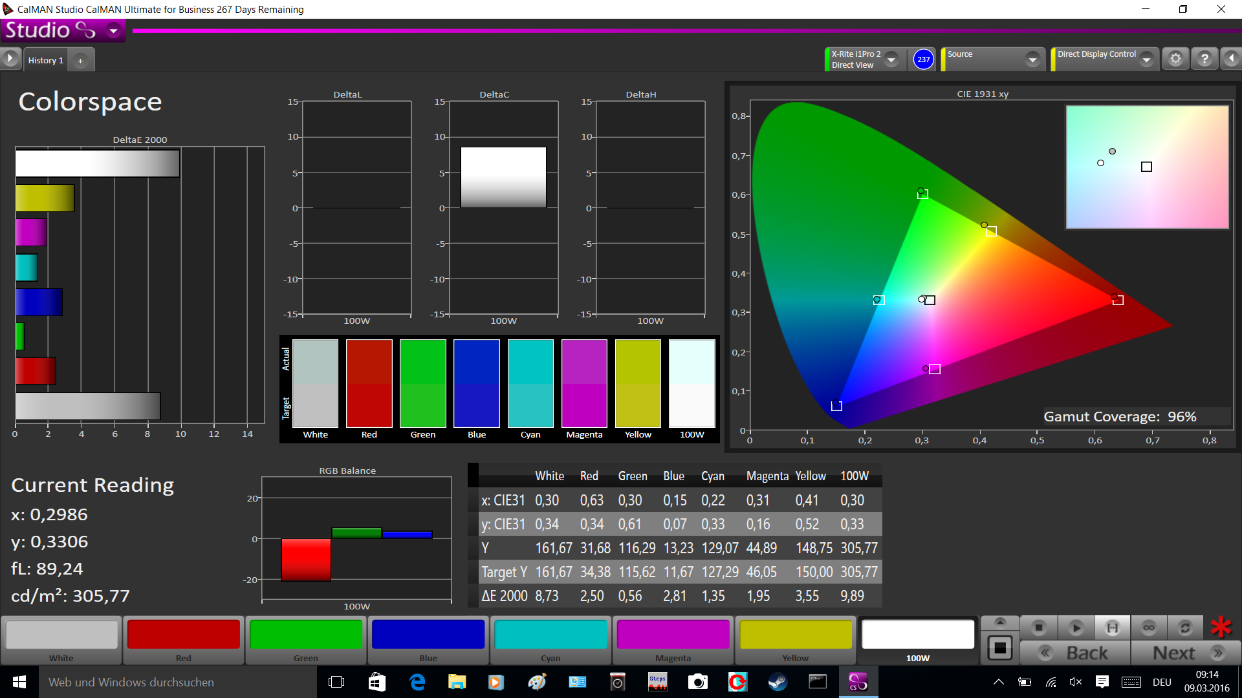Screen dimensions: 1242x698
Task: Click the stop measurement icon
Action: pos(1039,628)
